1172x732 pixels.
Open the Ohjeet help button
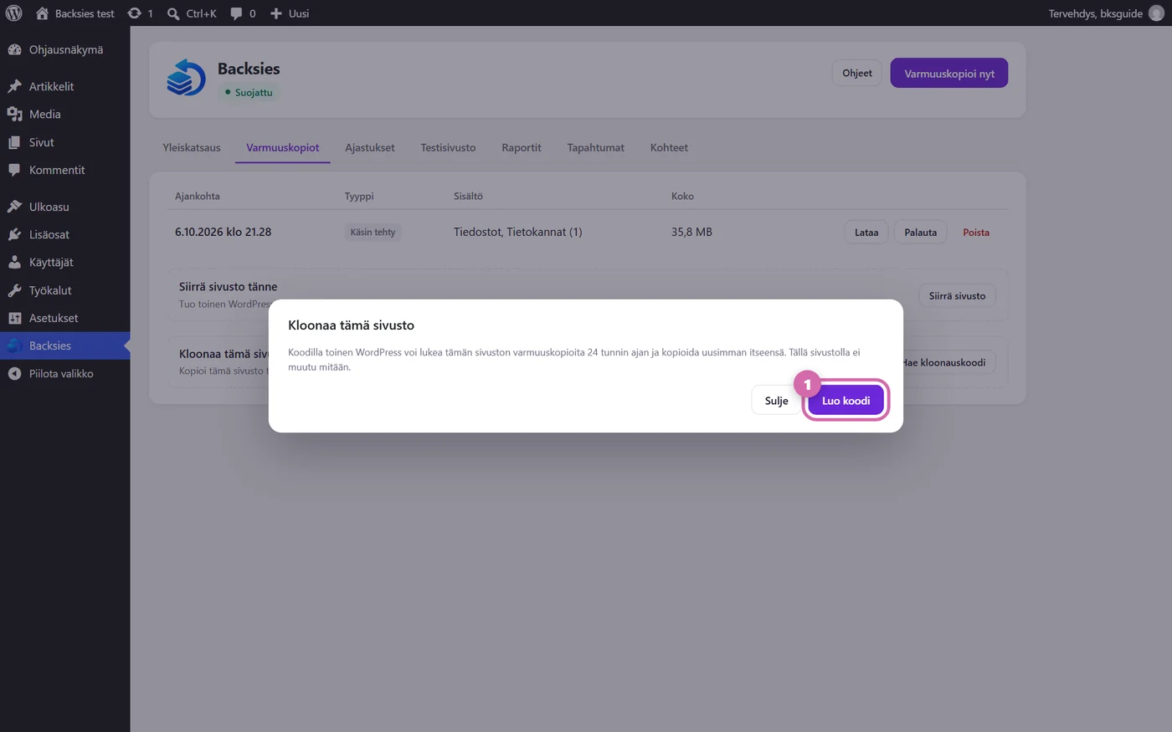point(857,73)
